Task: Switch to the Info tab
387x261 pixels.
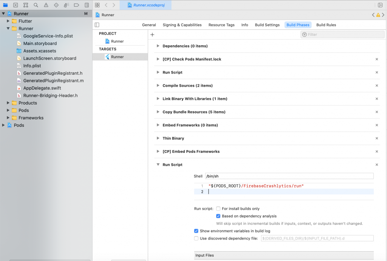Action: (245, 25)
